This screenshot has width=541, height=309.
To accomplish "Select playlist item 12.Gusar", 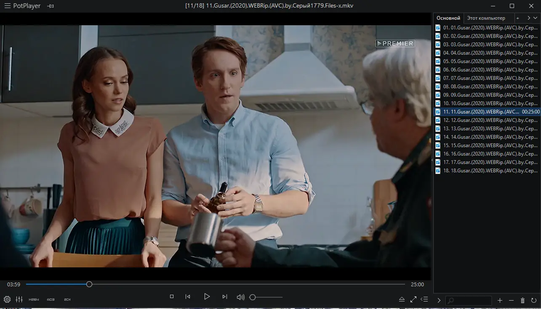I will [x=487, y=120].
